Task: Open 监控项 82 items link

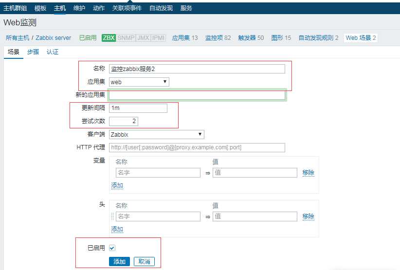Action: click(218, 38)
